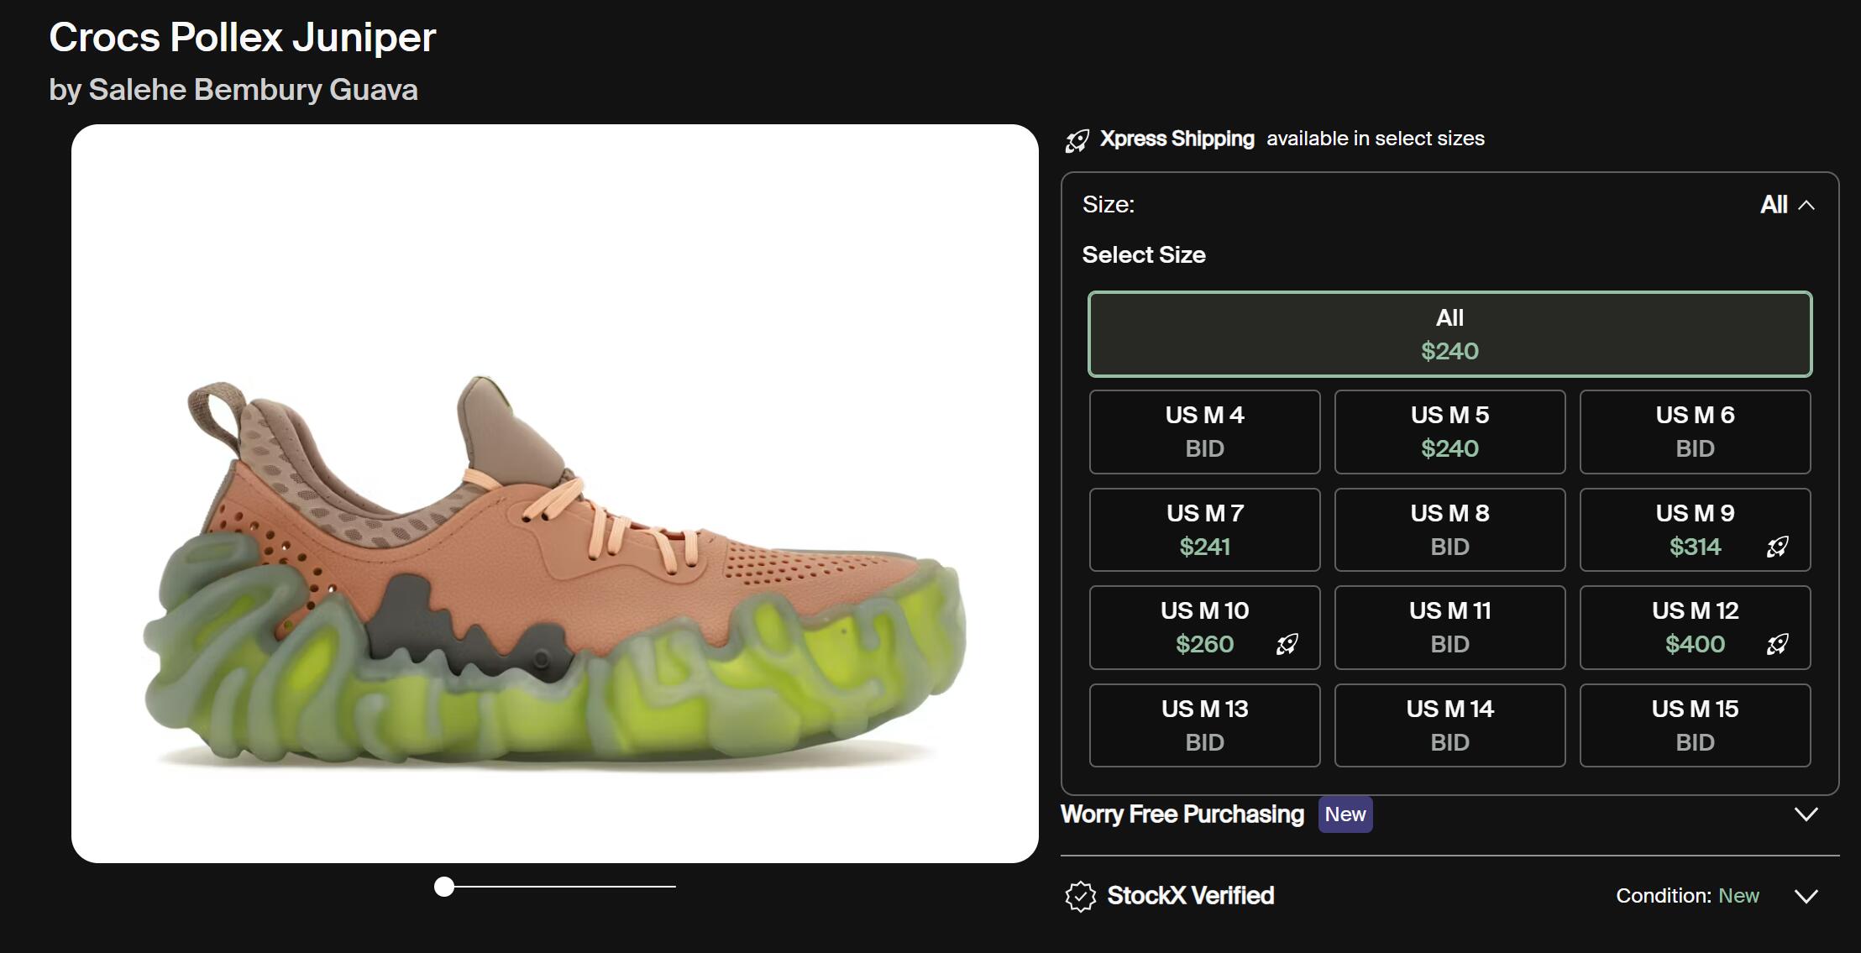This screenshot has width=1861, height=953.
Task: Choose size US M 5 for $240
Action: tap(1449, 432)
